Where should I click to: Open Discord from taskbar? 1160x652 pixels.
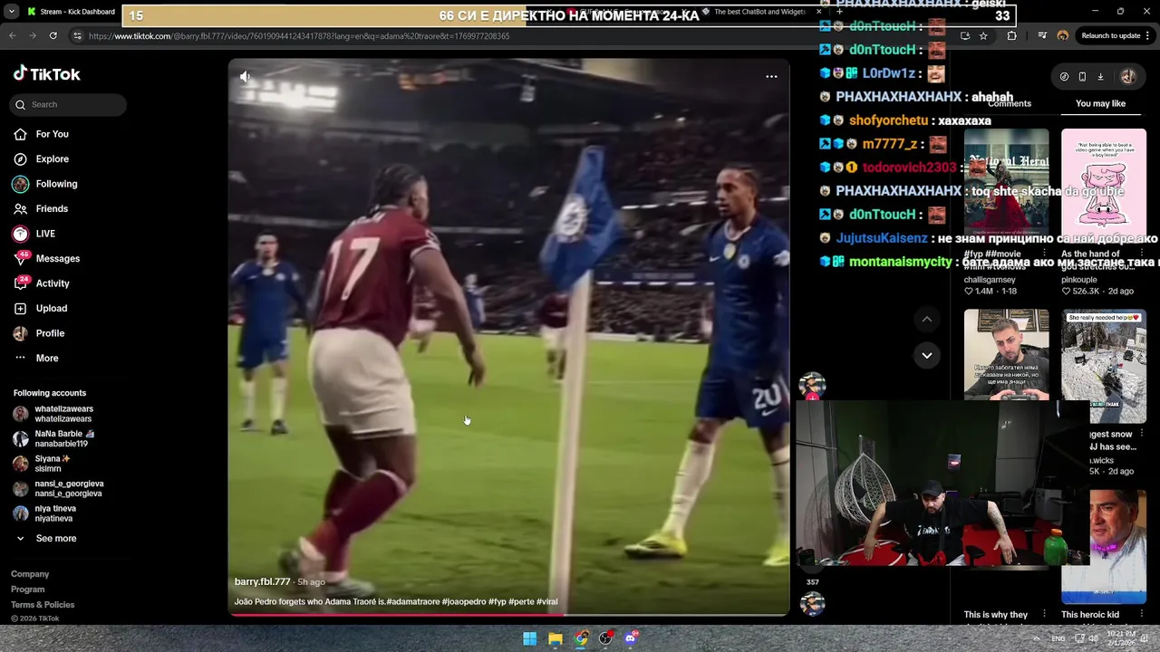click(x=632, y=638)
